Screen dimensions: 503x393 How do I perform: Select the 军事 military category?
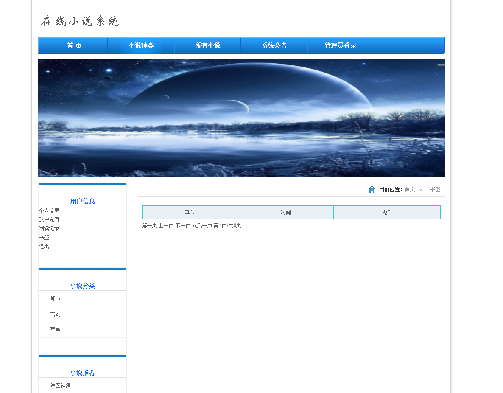56,330
